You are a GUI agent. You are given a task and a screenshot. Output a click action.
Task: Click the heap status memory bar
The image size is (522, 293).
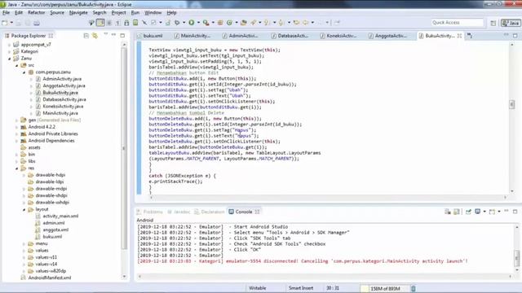pos(385,289)
